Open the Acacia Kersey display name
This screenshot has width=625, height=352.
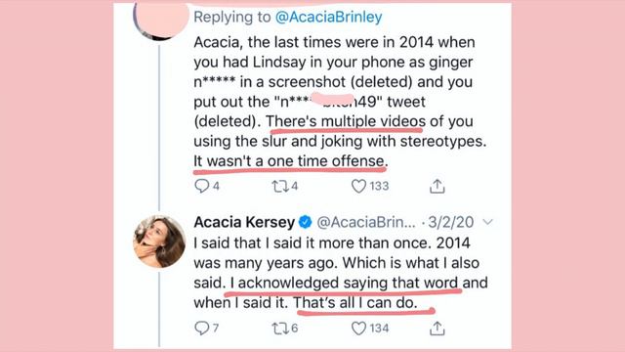244,222
